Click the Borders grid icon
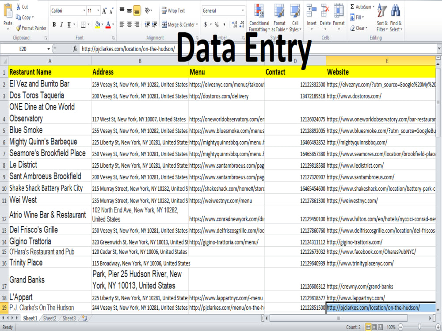This screenshot has height=331, width=442. pos(83,24)
